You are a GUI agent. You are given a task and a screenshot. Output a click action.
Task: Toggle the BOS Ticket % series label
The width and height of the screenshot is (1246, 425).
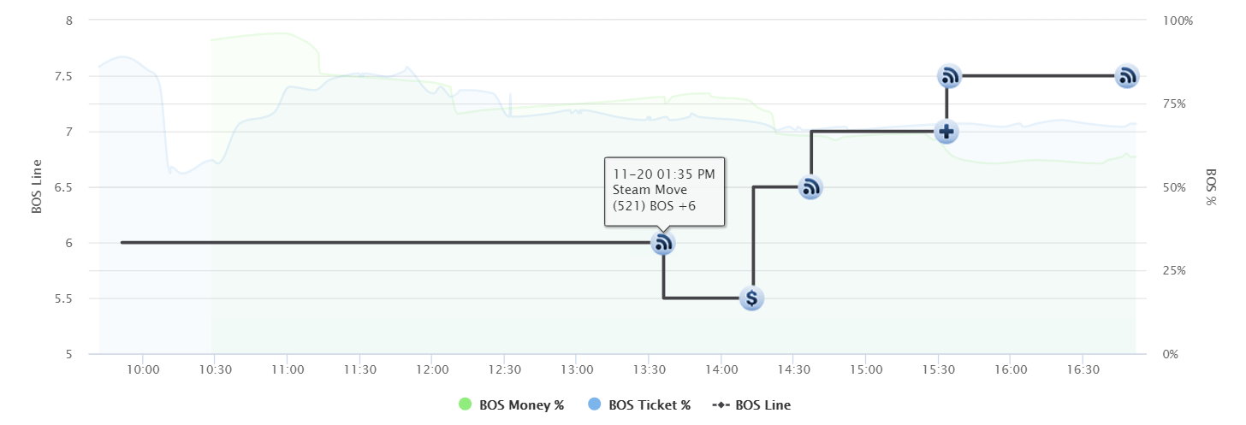tap(650, 405)
